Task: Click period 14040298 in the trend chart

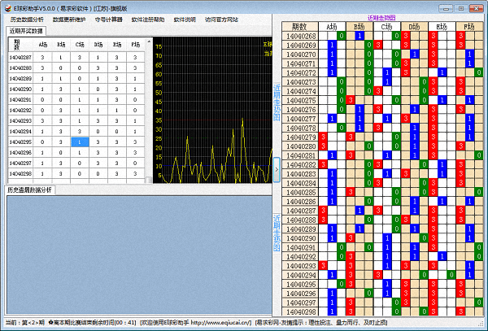Action: pos(301,311)
